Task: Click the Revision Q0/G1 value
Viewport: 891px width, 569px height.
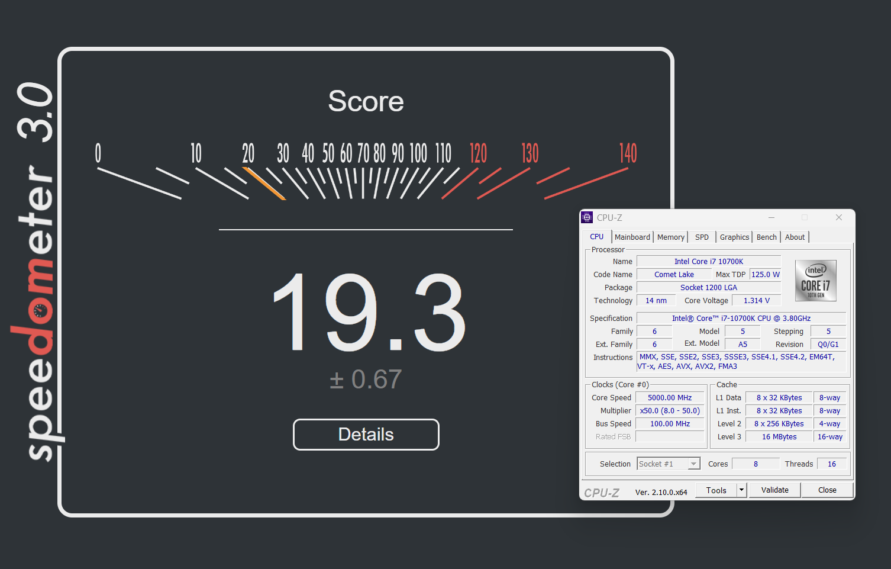Action: coord(828,344)
